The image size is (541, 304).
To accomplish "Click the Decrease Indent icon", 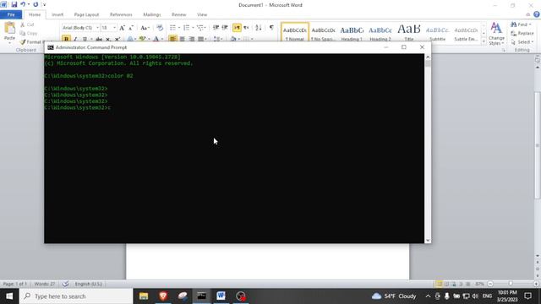I will [216, 28].
